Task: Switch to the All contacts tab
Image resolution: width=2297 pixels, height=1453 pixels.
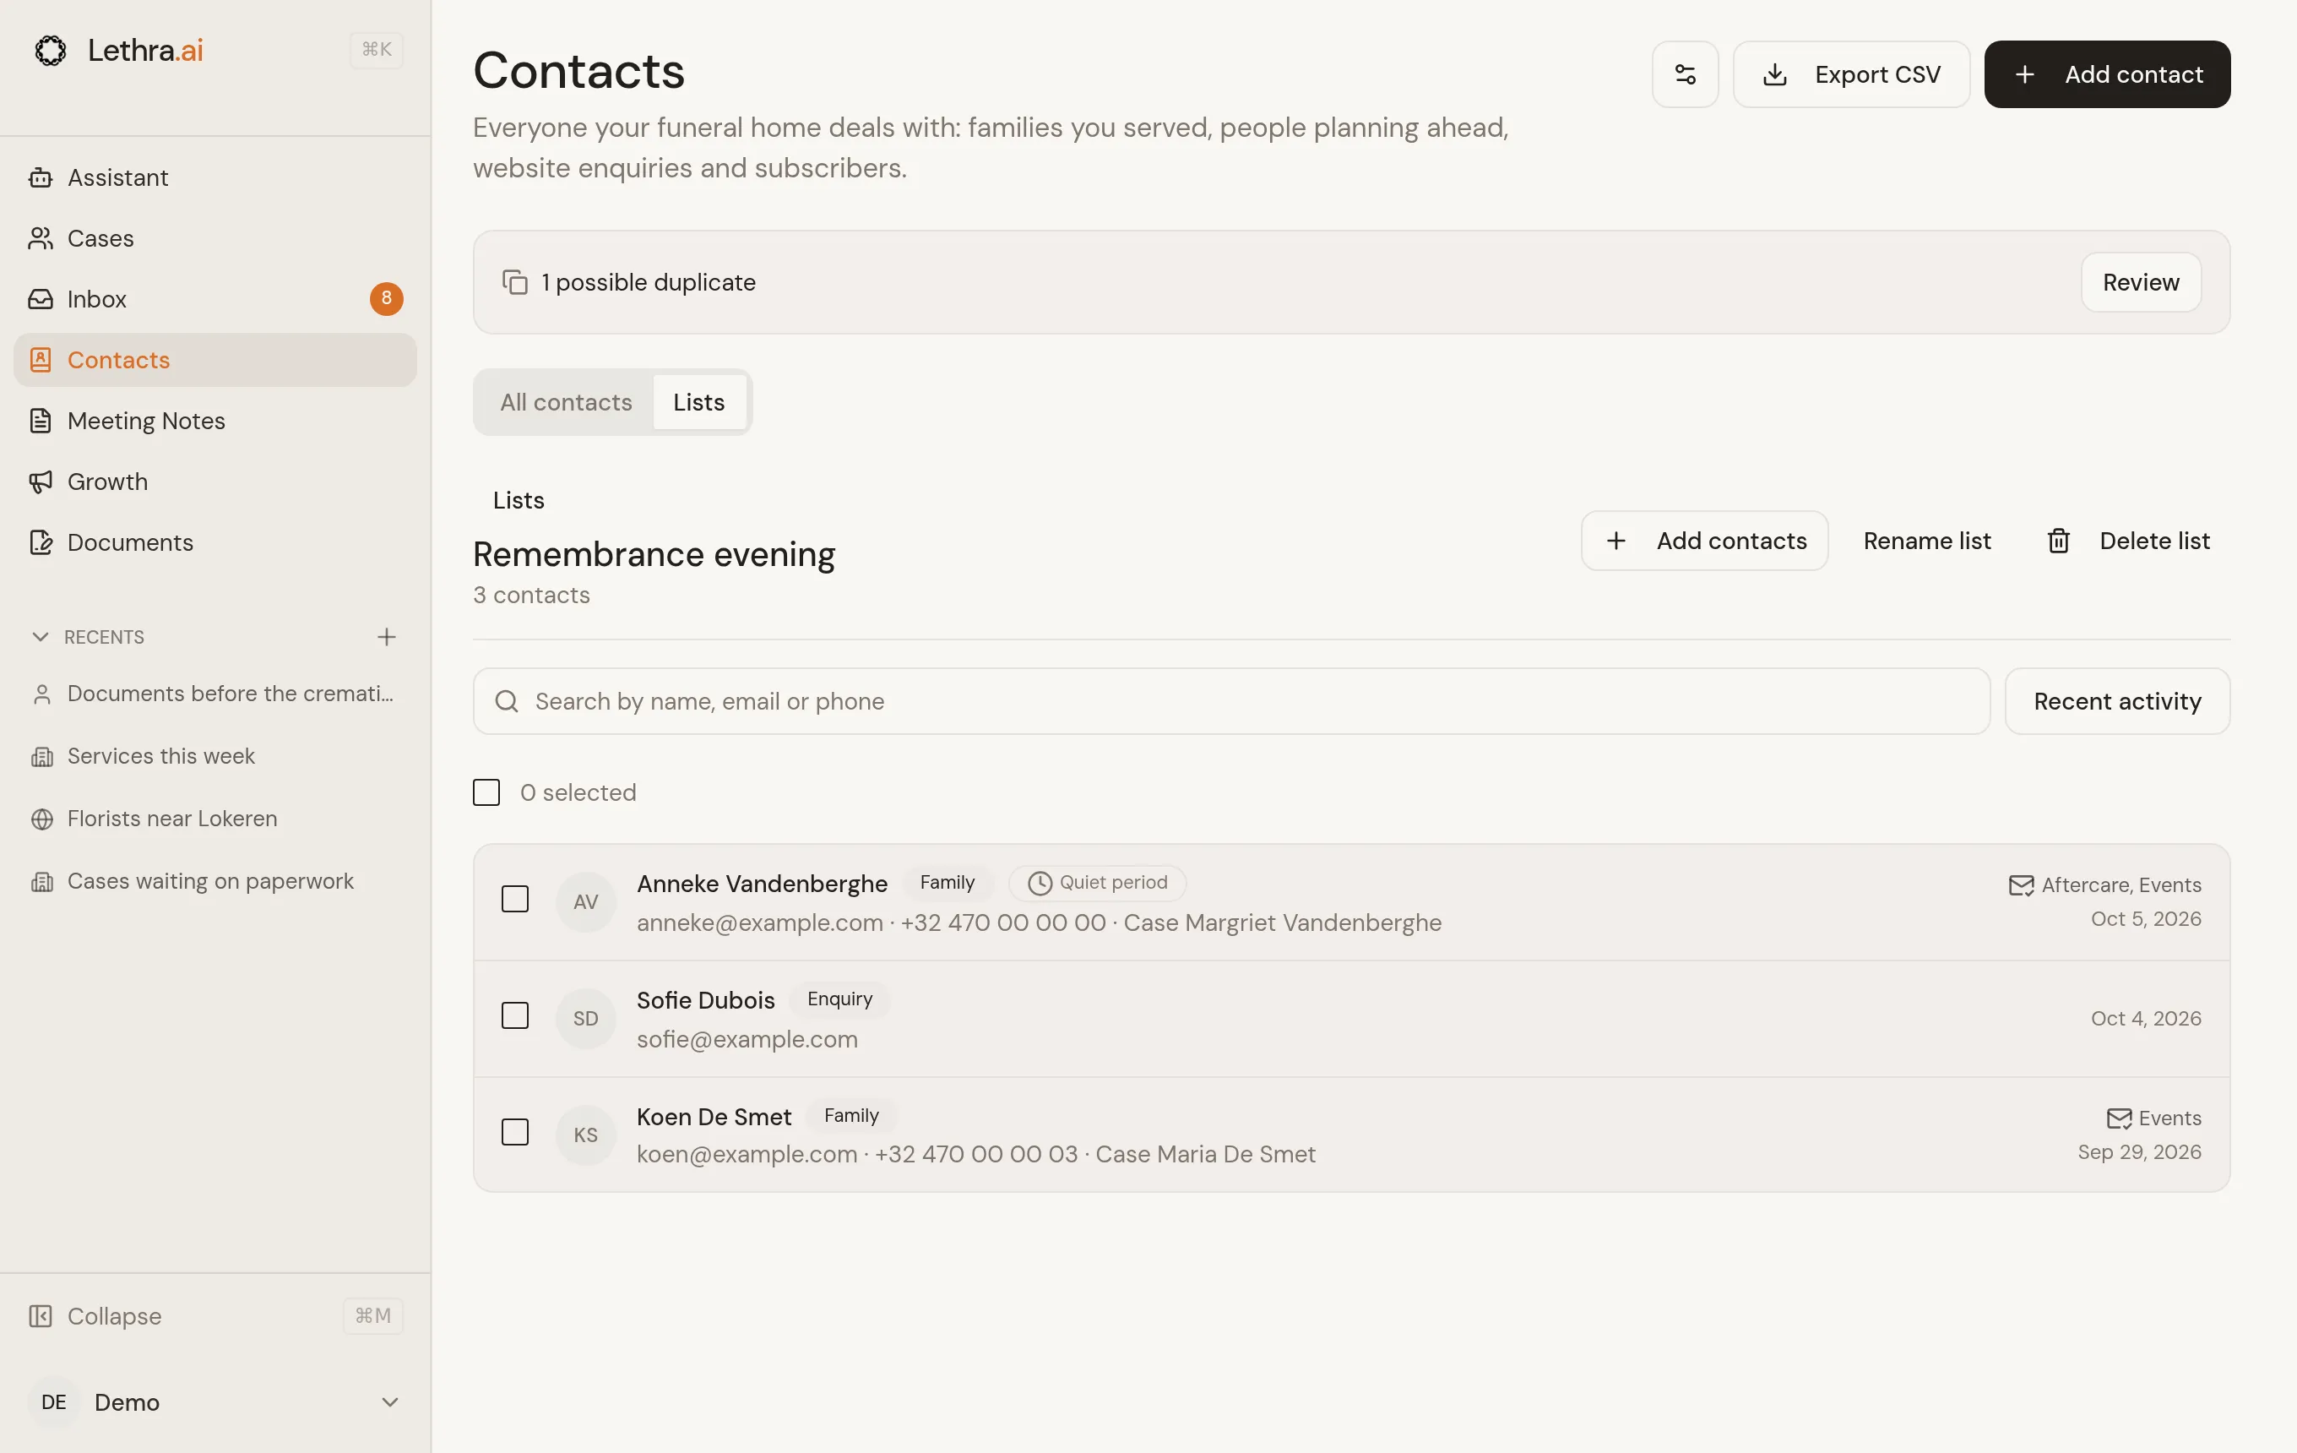Action: [x=566, y=401]
